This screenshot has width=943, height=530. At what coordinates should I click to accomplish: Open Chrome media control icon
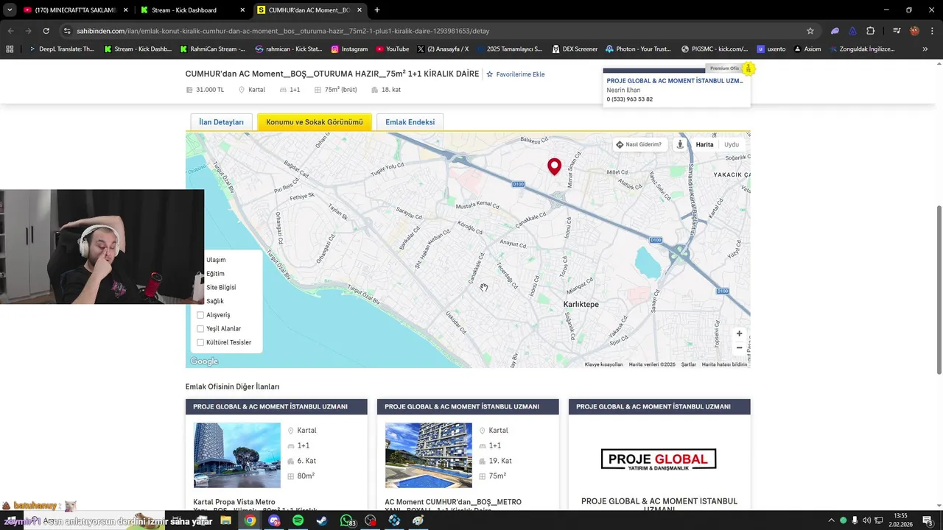click(897, 31)
